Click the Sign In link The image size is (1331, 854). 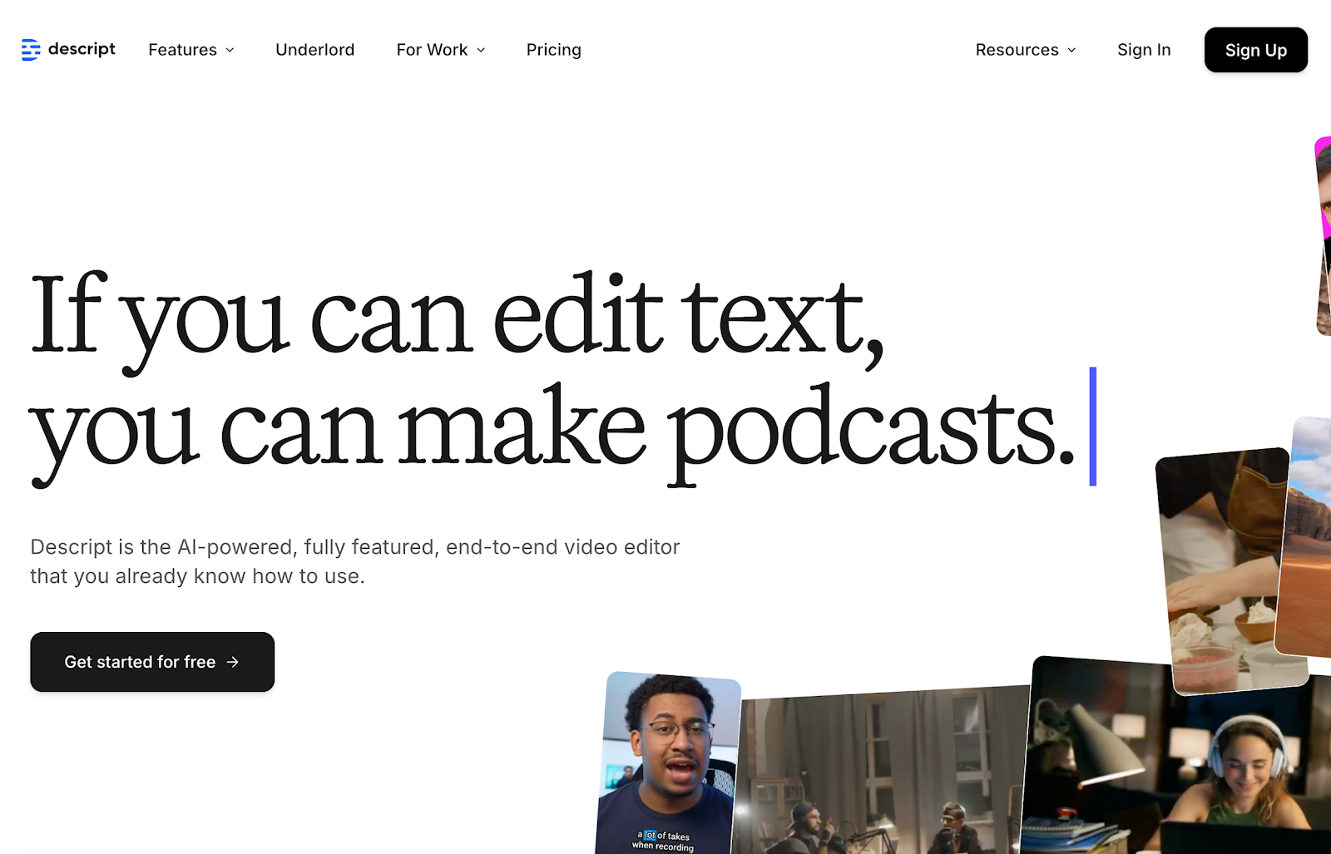point(1144,50)
